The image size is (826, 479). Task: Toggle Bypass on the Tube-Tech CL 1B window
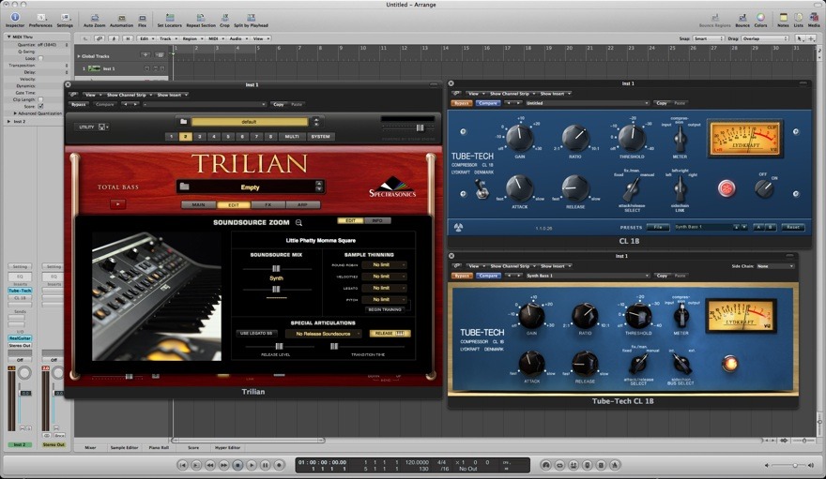point(462,276)
